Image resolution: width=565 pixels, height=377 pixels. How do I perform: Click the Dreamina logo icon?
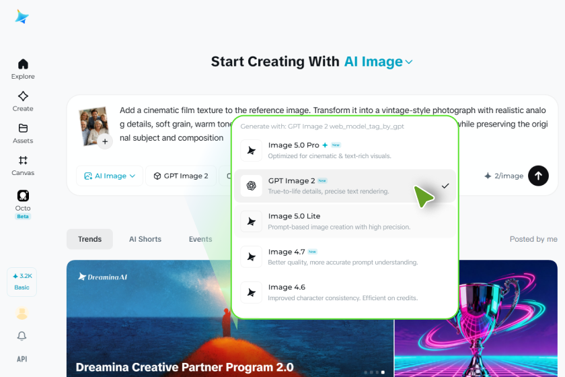click(22, 17)
